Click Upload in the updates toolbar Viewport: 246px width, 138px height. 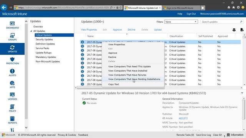pyautogui.click(x=158, y=30)
